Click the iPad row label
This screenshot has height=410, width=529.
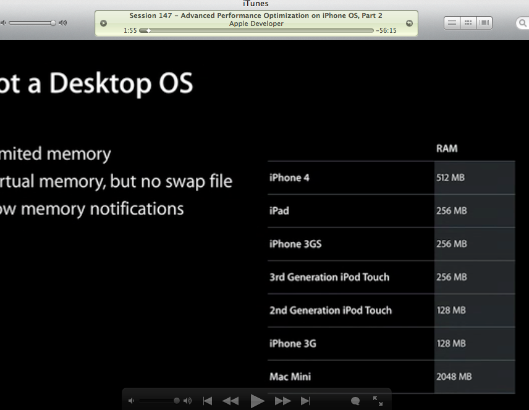point(279,211)
